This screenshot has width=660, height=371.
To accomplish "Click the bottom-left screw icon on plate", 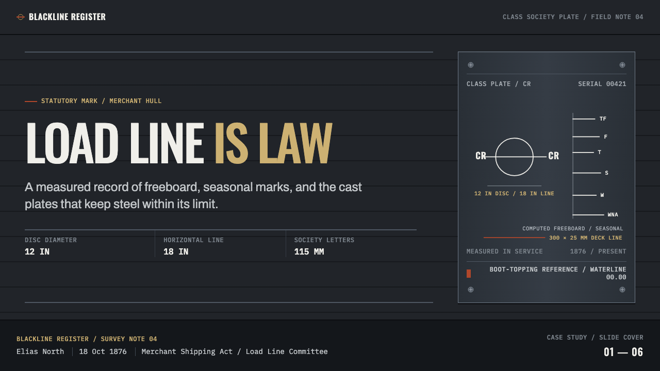I will click(471, 290).
